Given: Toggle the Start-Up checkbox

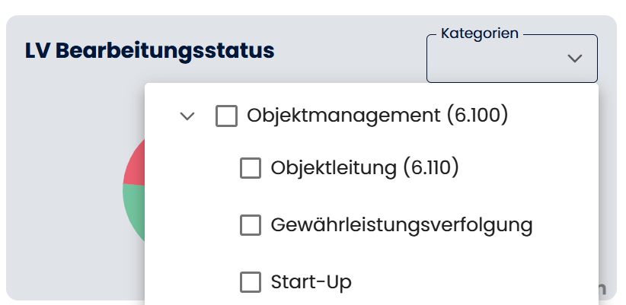Looking at the screenshot, I should [251, 282].
